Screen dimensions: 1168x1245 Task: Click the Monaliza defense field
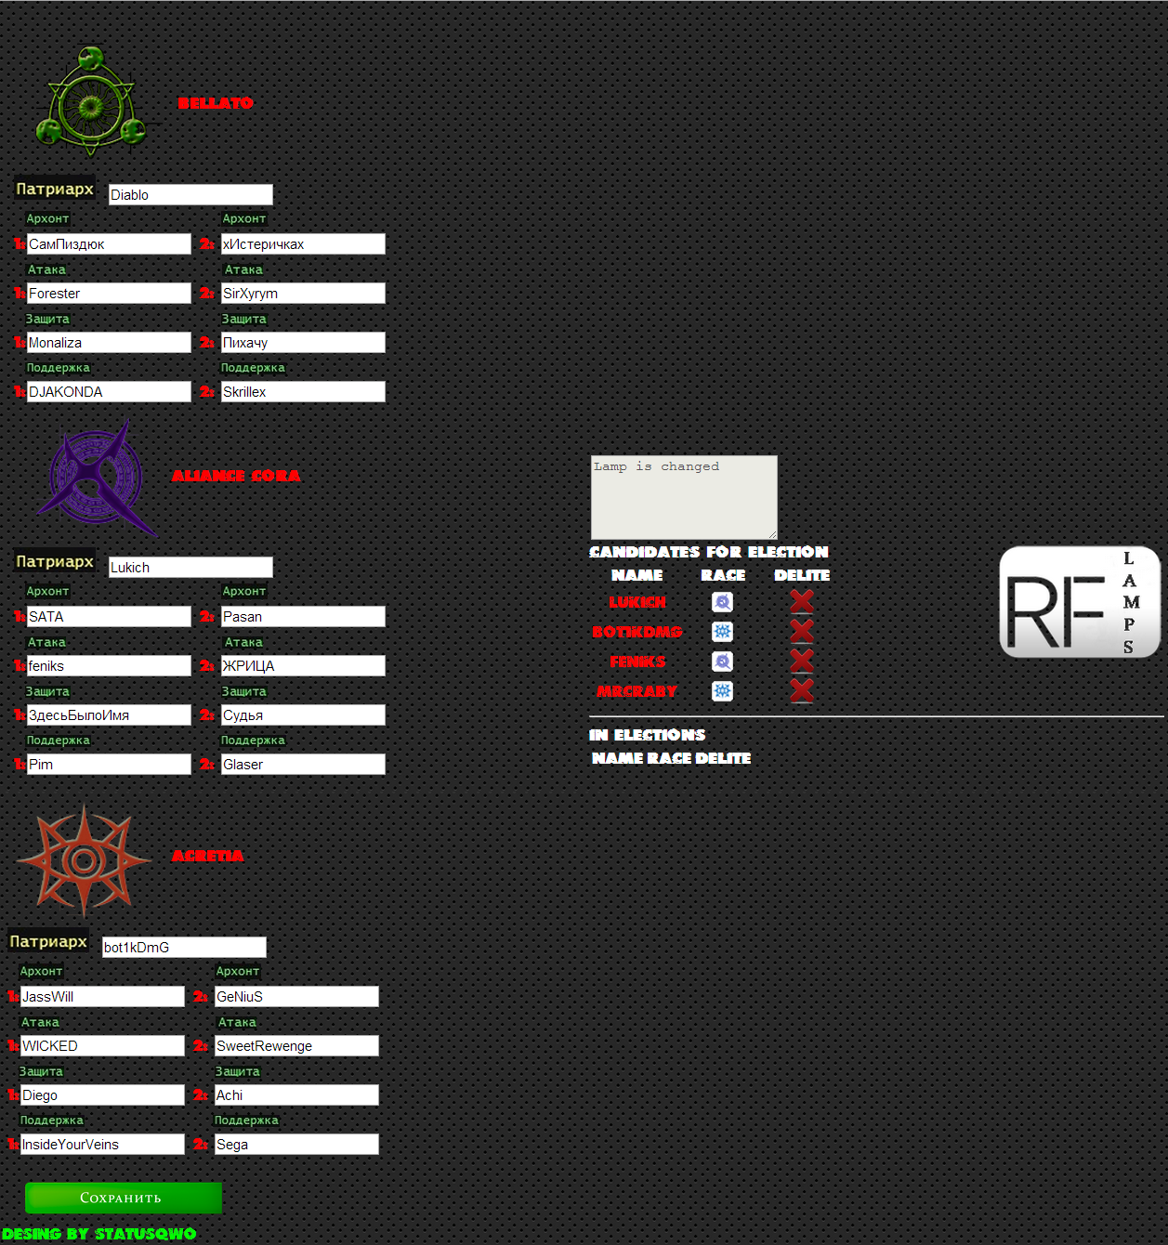[x=109, y=342]
